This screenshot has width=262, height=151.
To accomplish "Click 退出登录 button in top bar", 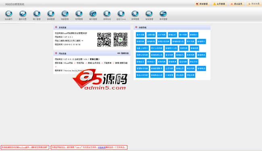I will [x=237, y=4].
